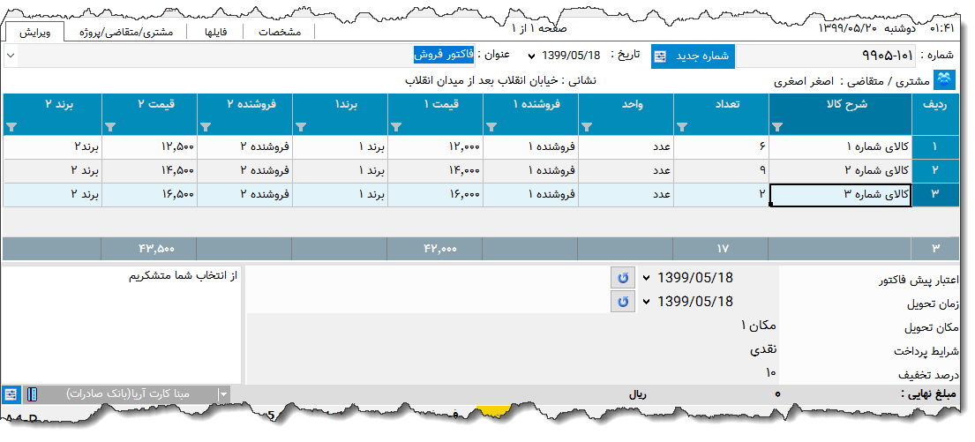975x442 pixels.
Task: Click the total ۴۲,۰۰۰ in the summary row
Action: click(436, 249)
